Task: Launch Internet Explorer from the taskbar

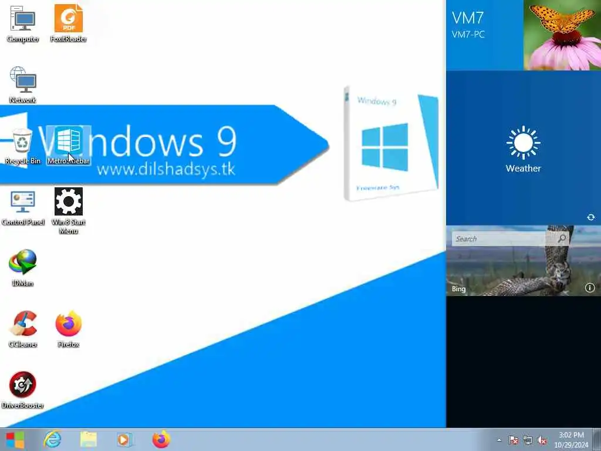Action: pos(52,439)
